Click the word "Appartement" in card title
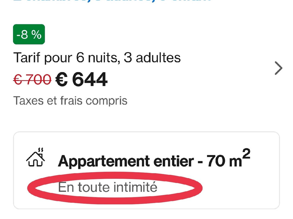The image size is (293, 219). click(104, 161)
